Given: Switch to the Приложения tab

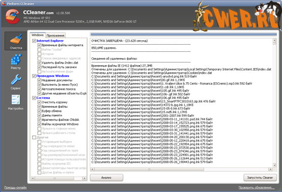Looking at the screenshot, I should 56,36.
